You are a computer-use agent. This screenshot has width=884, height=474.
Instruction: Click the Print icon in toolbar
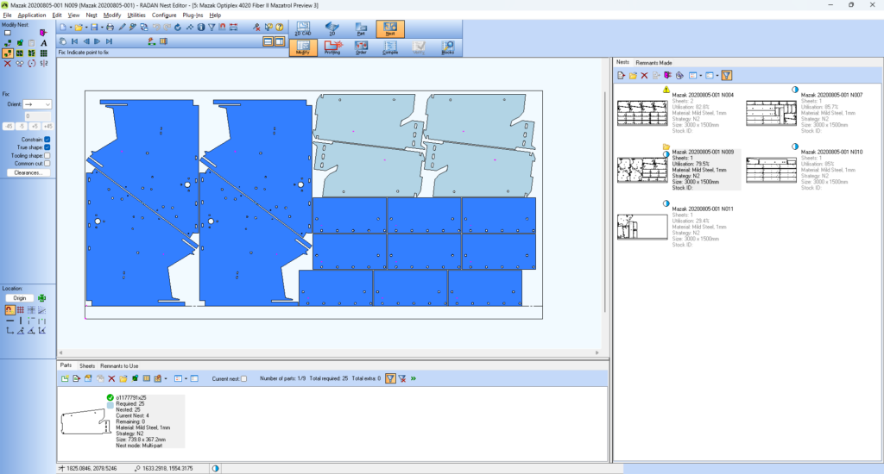coord(110,27)
